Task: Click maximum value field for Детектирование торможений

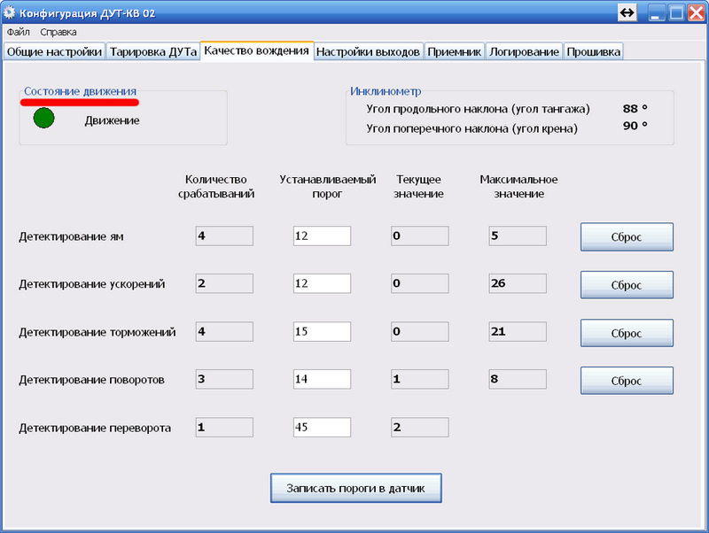Action: [518, 331]
